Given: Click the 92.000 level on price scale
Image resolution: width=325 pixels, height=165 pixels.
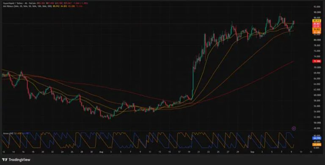Looking at the screenshot, I should tap(317, 7).
